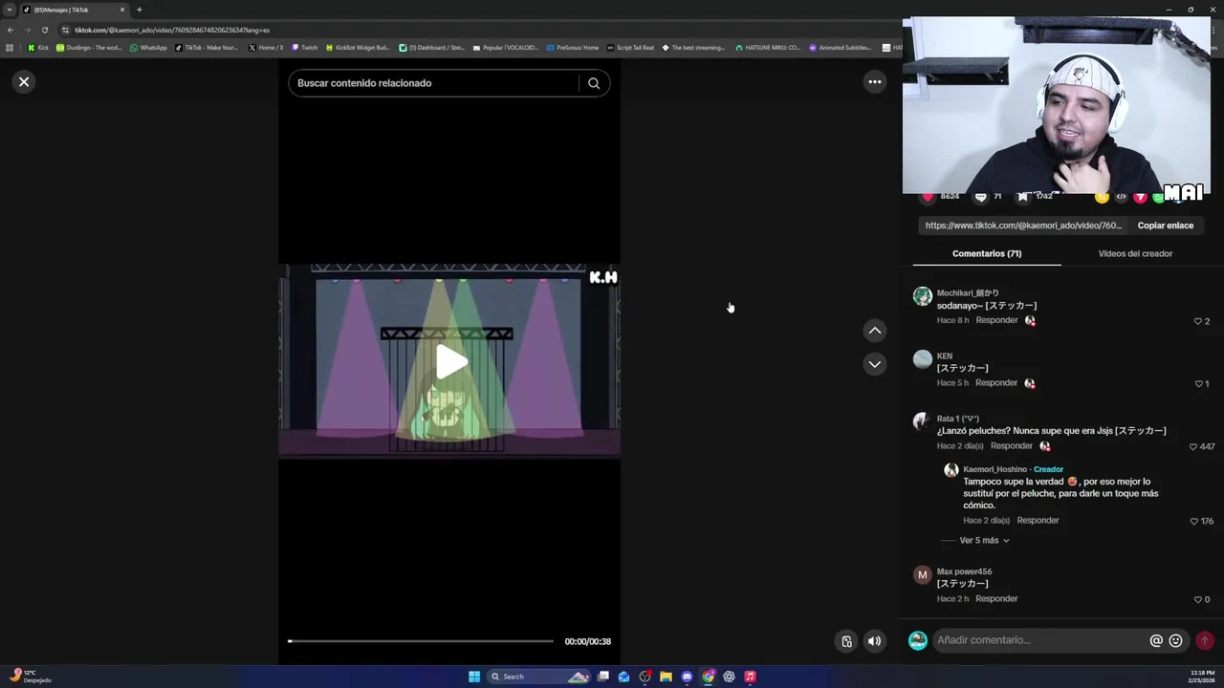
Task: Open File Explorer from the taskbar
Action: [x=666, y=677]
